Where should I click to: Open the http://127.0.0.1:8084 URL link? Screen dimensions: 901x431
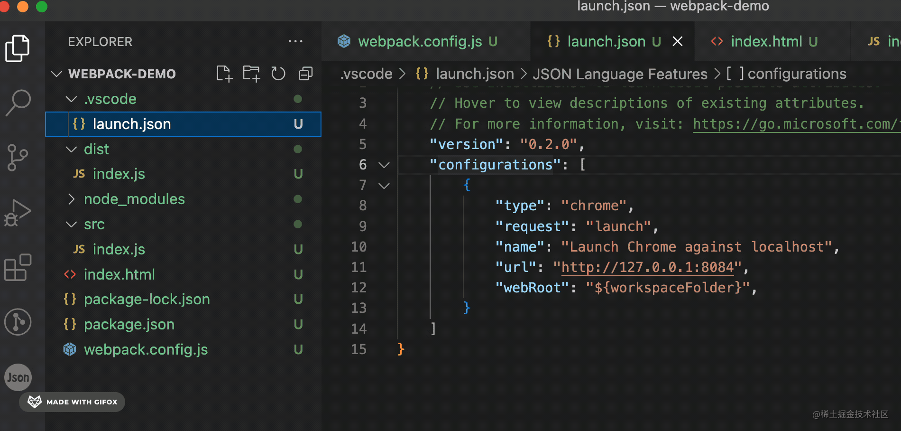point(648,267)
